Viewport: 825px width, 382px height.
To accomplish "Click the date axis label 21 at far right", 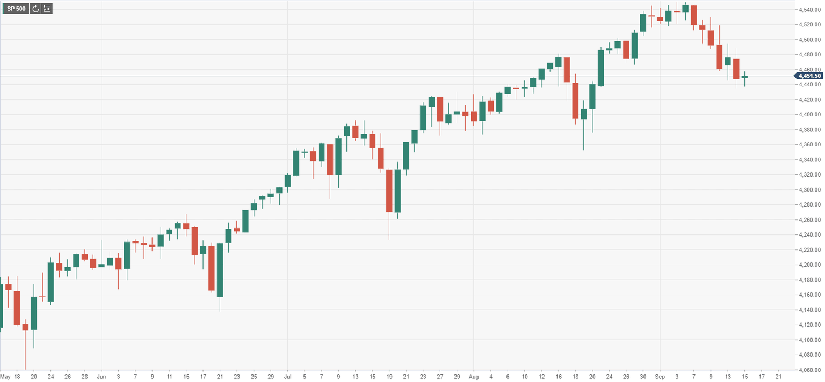I will pyautogui.click(x=778, y=377).
